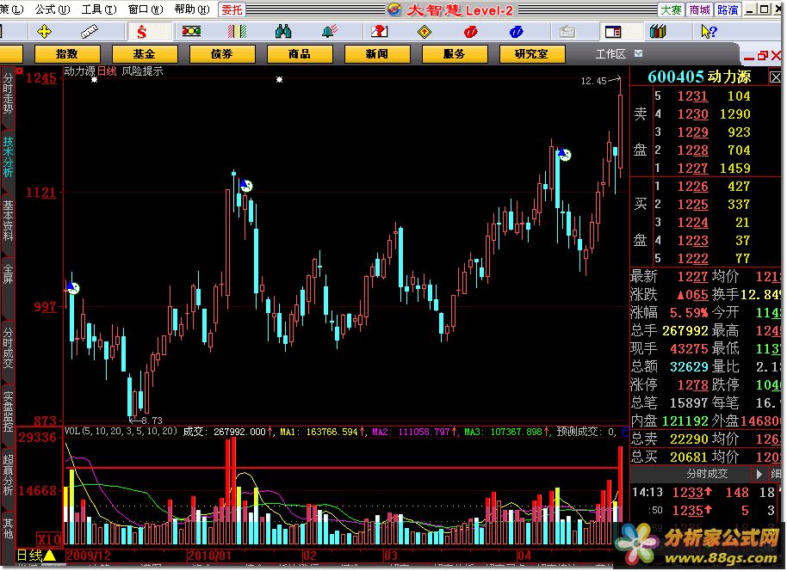Open the binoculars search tool
787x571 pixels.
point(283,32)
